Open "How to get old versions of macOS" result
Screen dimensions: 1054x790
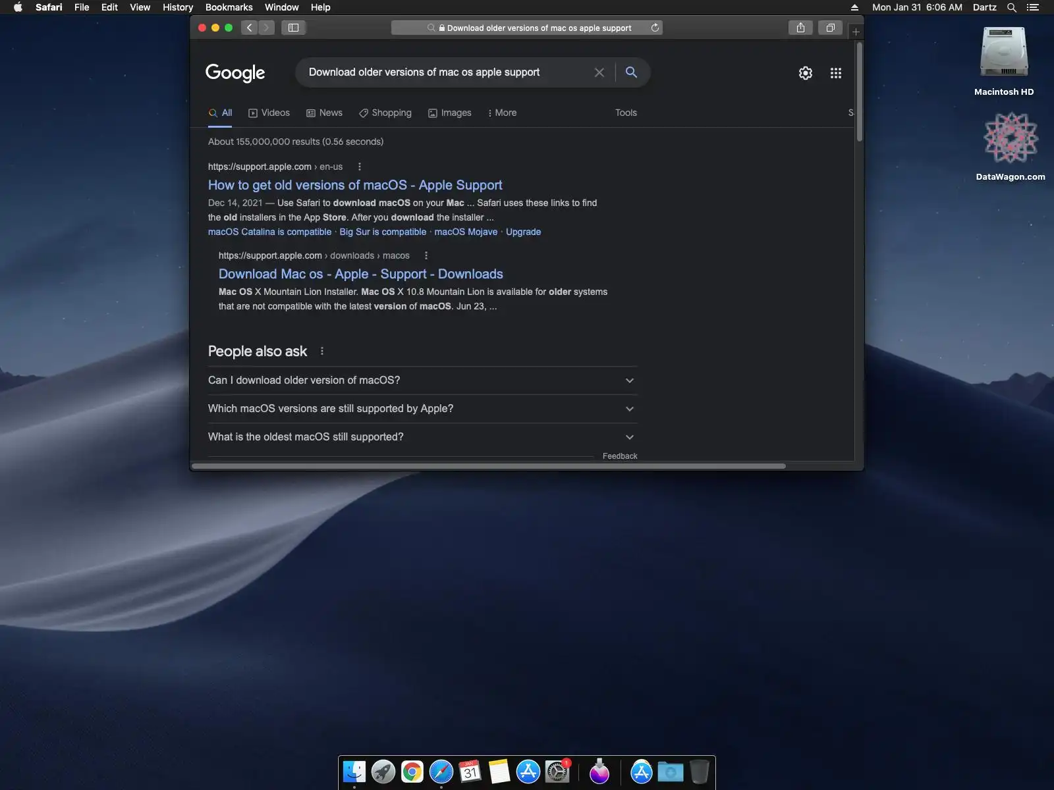(x=355, y=185)
